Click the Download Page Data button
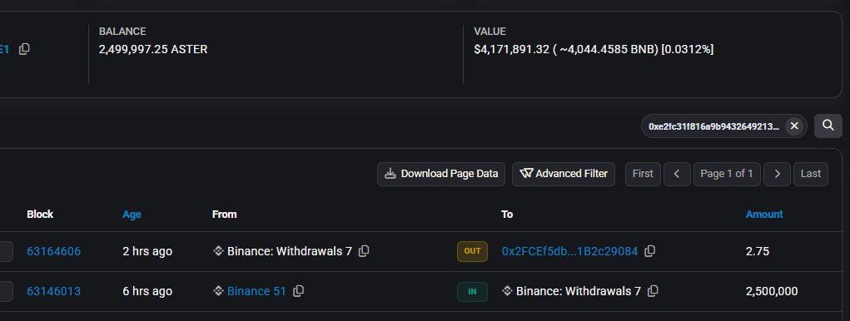This screenshot has width=850, height=321. point(441,174)
